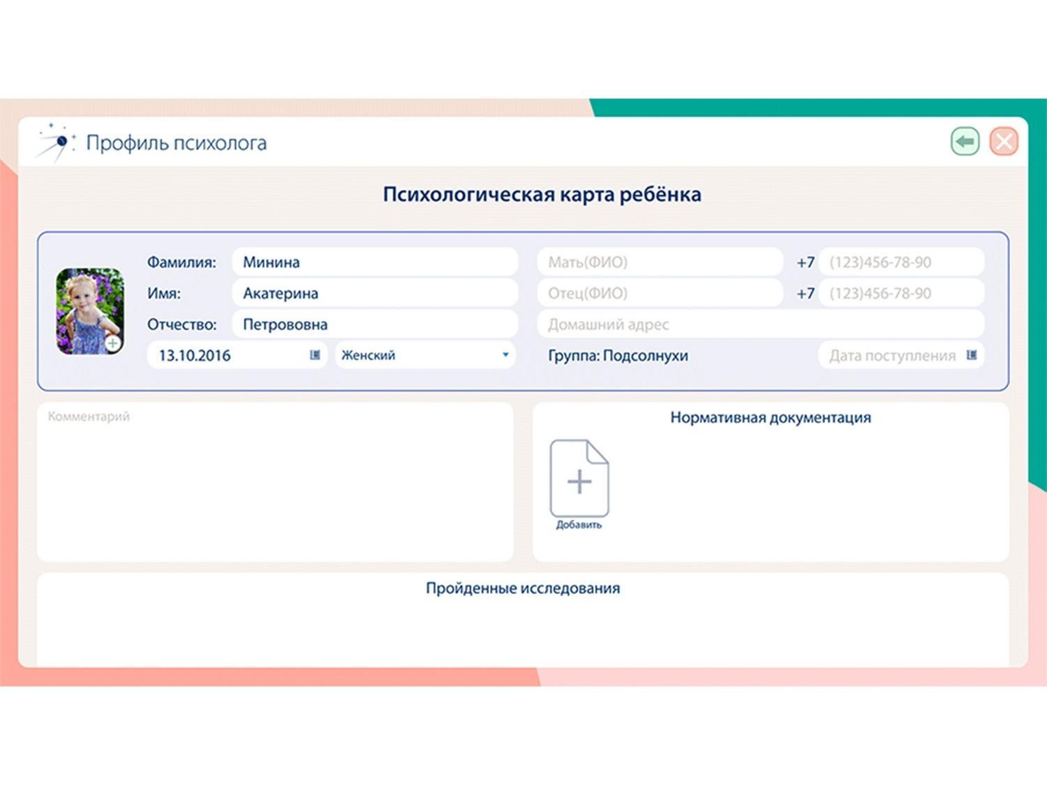Click the Отчество field with Петрововна
Screen dimensions: 1047x785
[x=374, y=324]
